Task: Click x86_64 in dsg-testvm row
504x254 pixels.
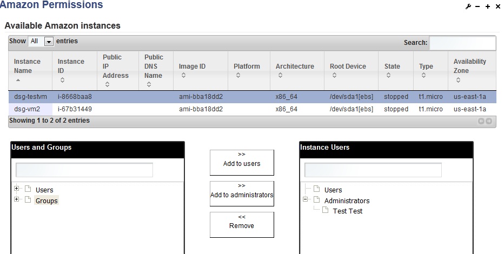Action: 287,97
